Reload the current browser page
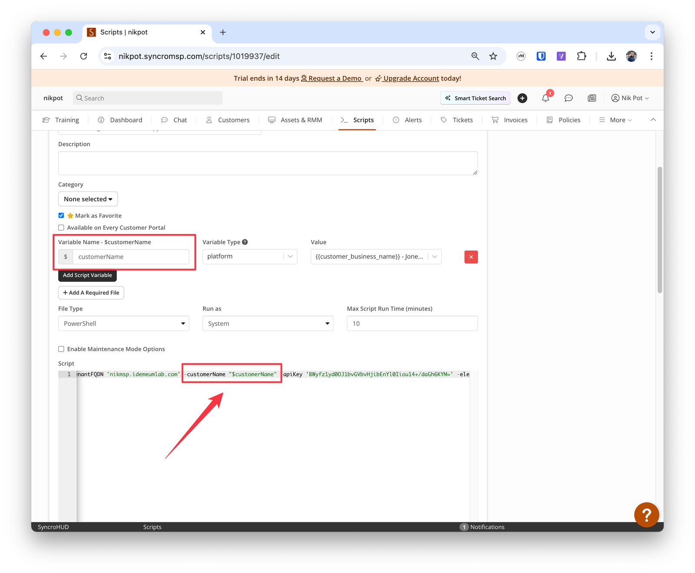Viewport: 695px width, 573px height. coord(84,56)
